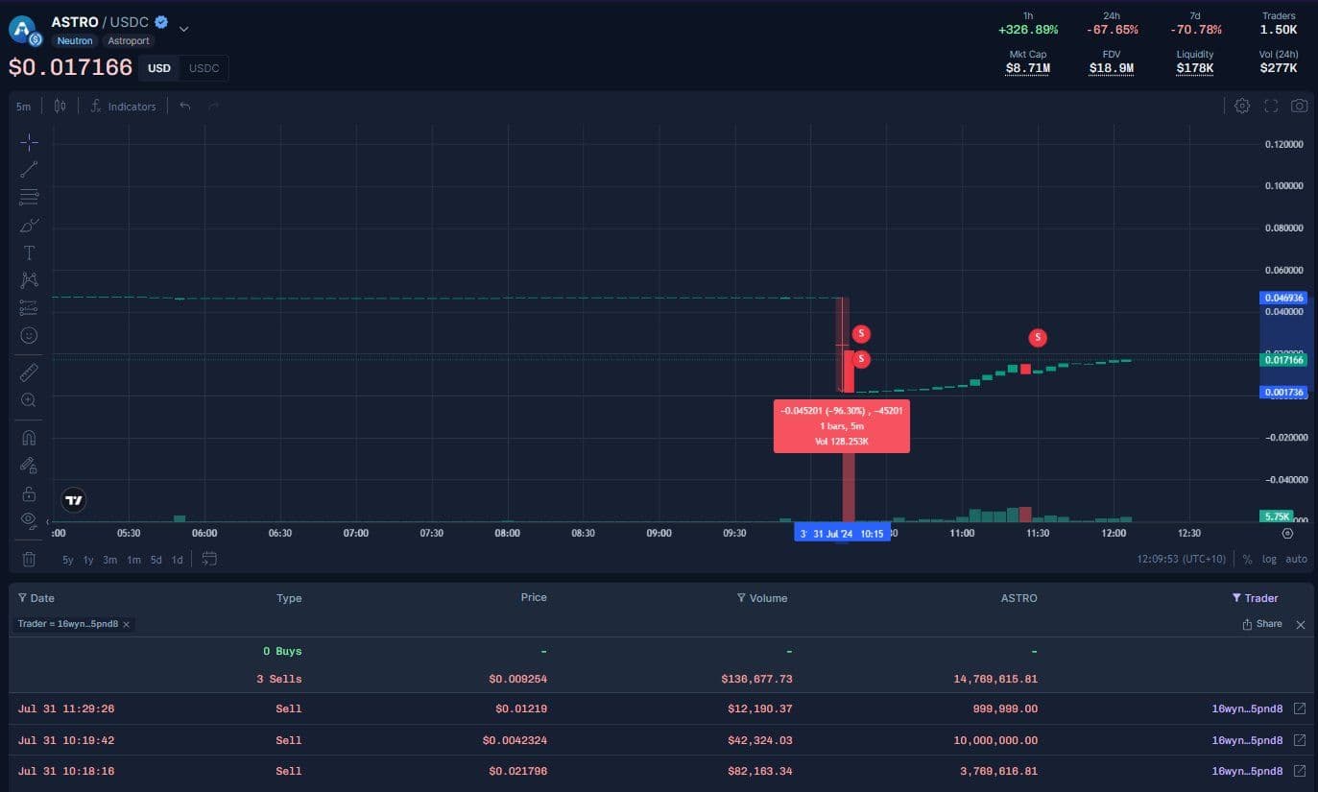Open the emoji icons tool
Viewport: 1318px width, 792px height.
tap(29, 335)
